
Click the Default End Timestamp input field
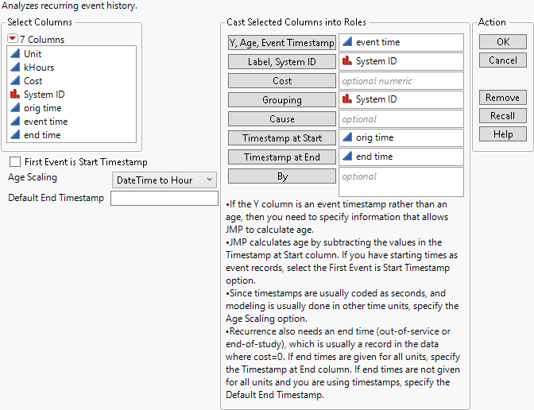[x=164, y=199]
